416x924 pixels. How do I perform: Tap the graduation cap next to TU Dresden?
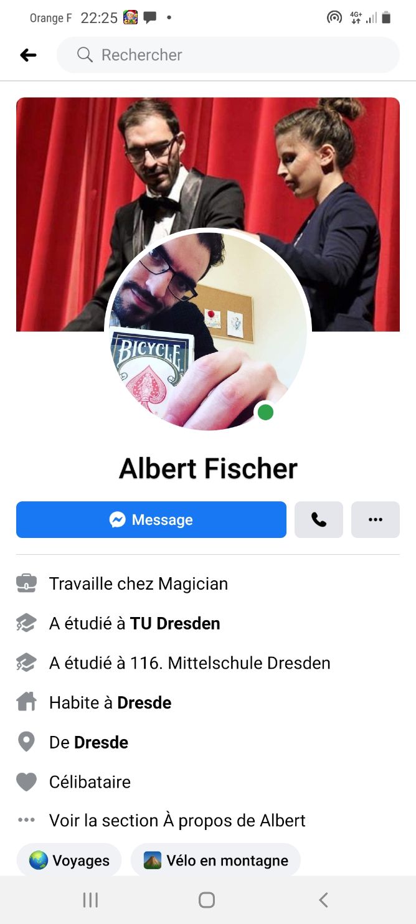point(26,623)
